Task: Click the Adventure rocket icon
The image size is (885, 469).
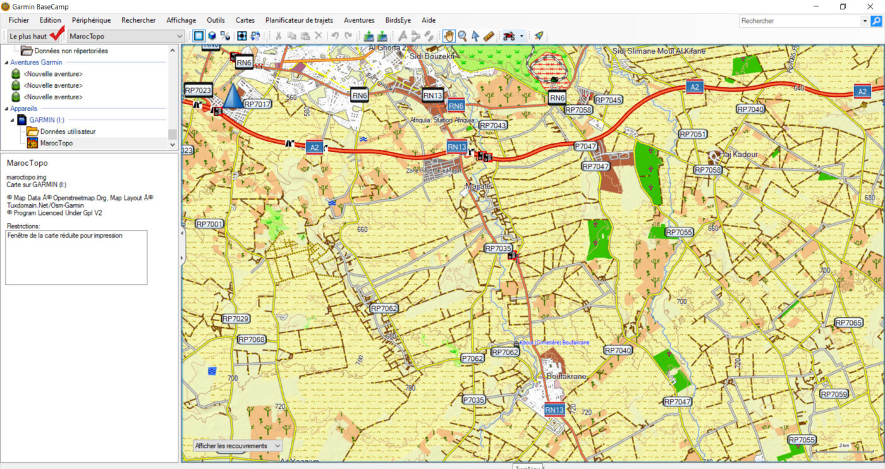Action: pos(539,36)
